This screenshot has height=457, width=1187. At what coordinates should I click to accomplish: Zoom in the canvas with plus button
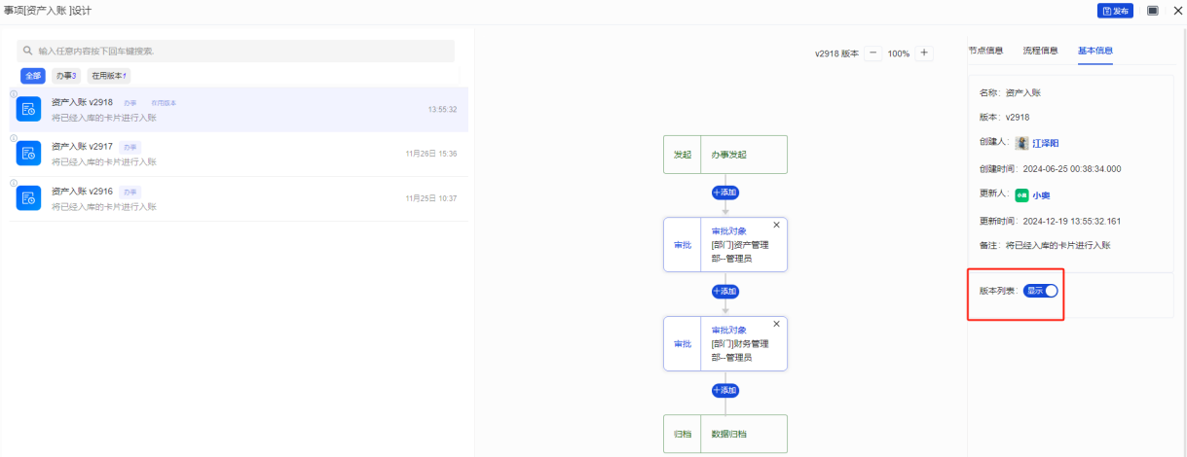924,53
